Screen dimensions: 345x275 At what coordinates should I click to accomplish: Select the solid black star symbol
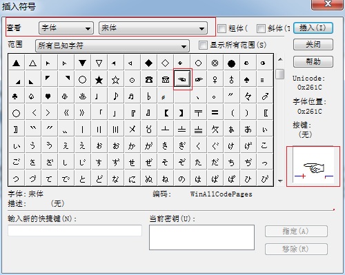(99, 79)
